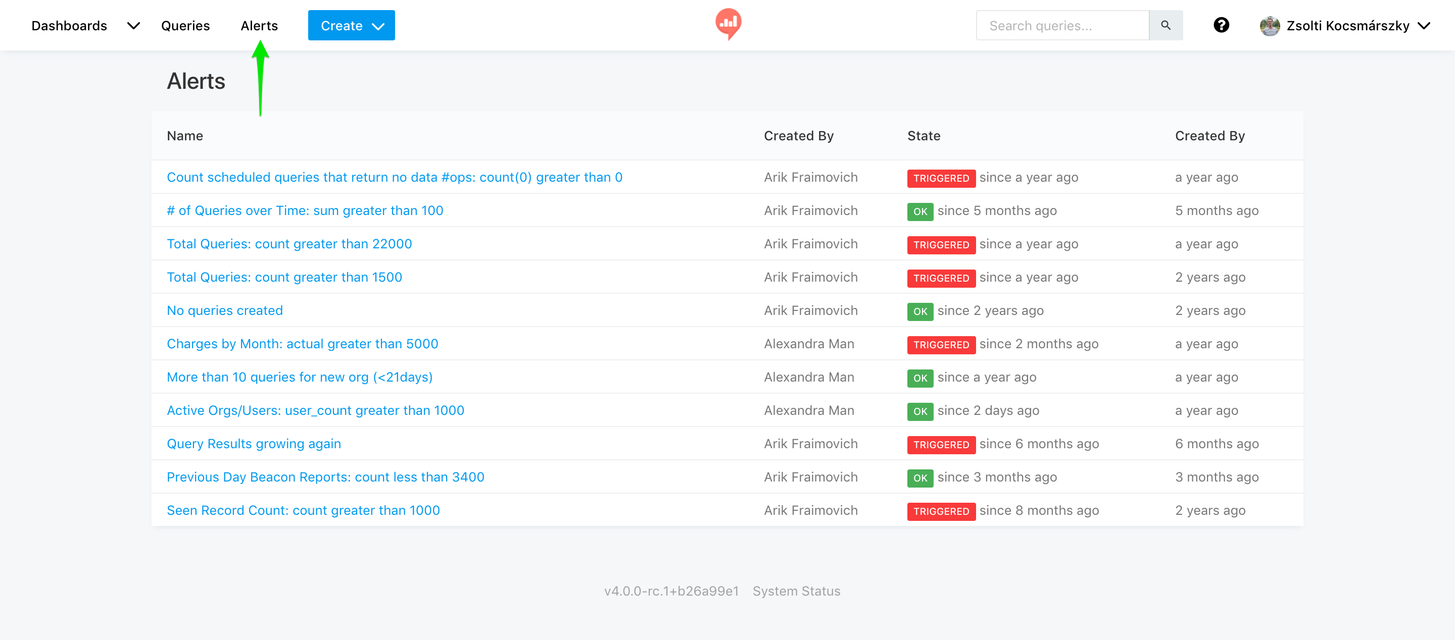Expand the Zsolti Kocsmárszky user menu
The image size is (1455, 640).
point(1344,26)
